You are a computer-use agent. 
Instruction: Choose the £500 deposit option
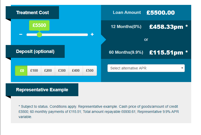click(90, 71)
